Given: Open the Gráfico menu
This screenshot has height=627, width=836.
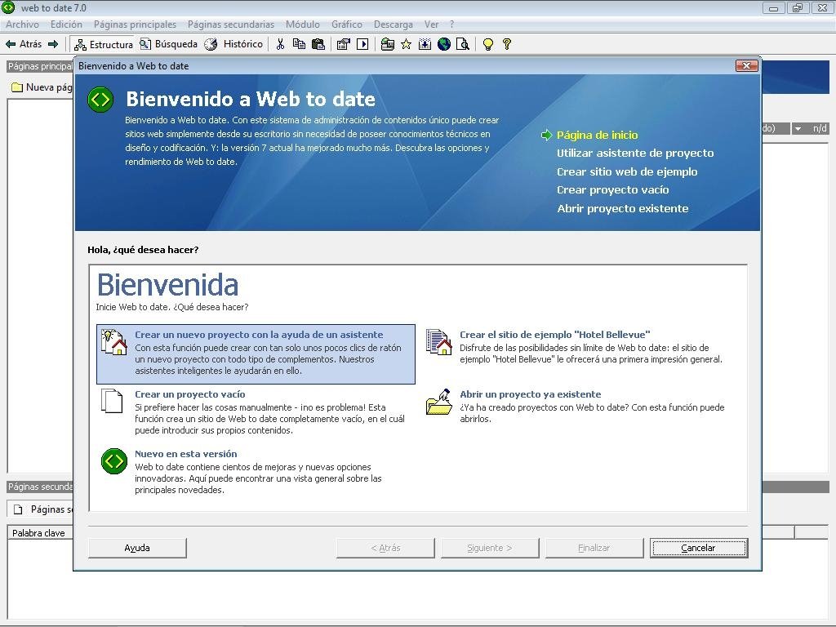Looking at the screenshot, I should coord(346,24).
